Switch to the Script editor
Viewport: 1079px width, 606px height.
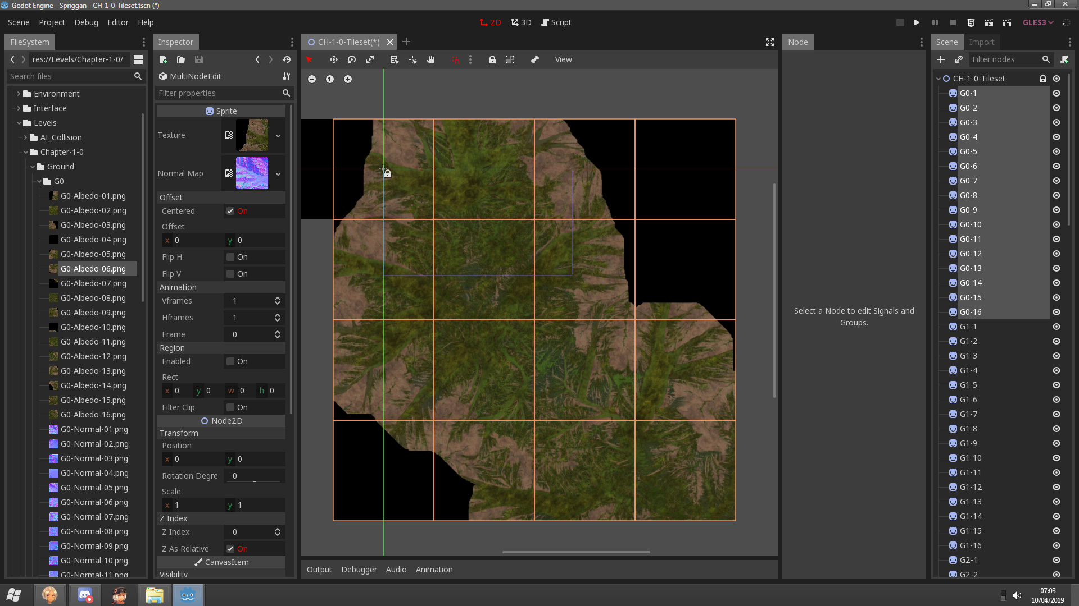coord(556,22)
